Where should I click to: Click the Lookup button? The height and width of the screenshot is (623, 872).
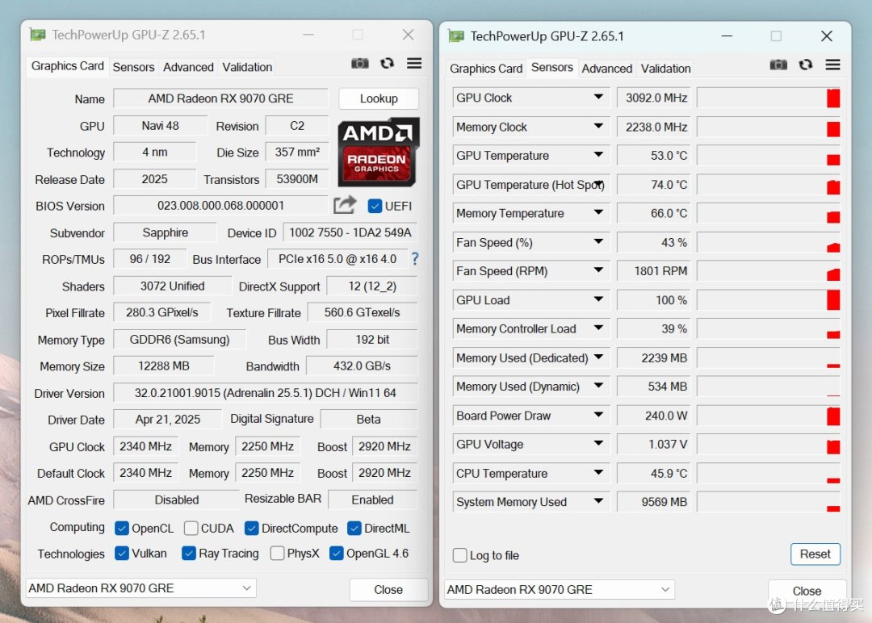coord(379,99)
